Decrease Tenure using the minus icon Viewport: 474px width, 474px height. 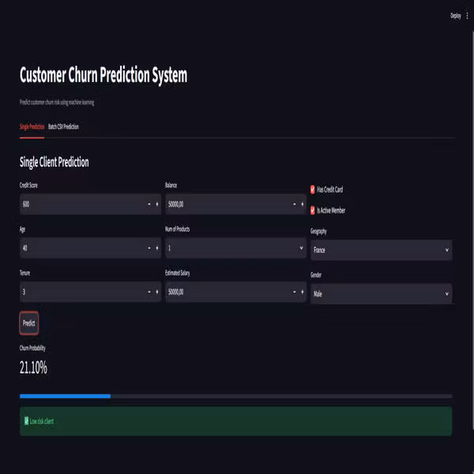click(149, 292)
